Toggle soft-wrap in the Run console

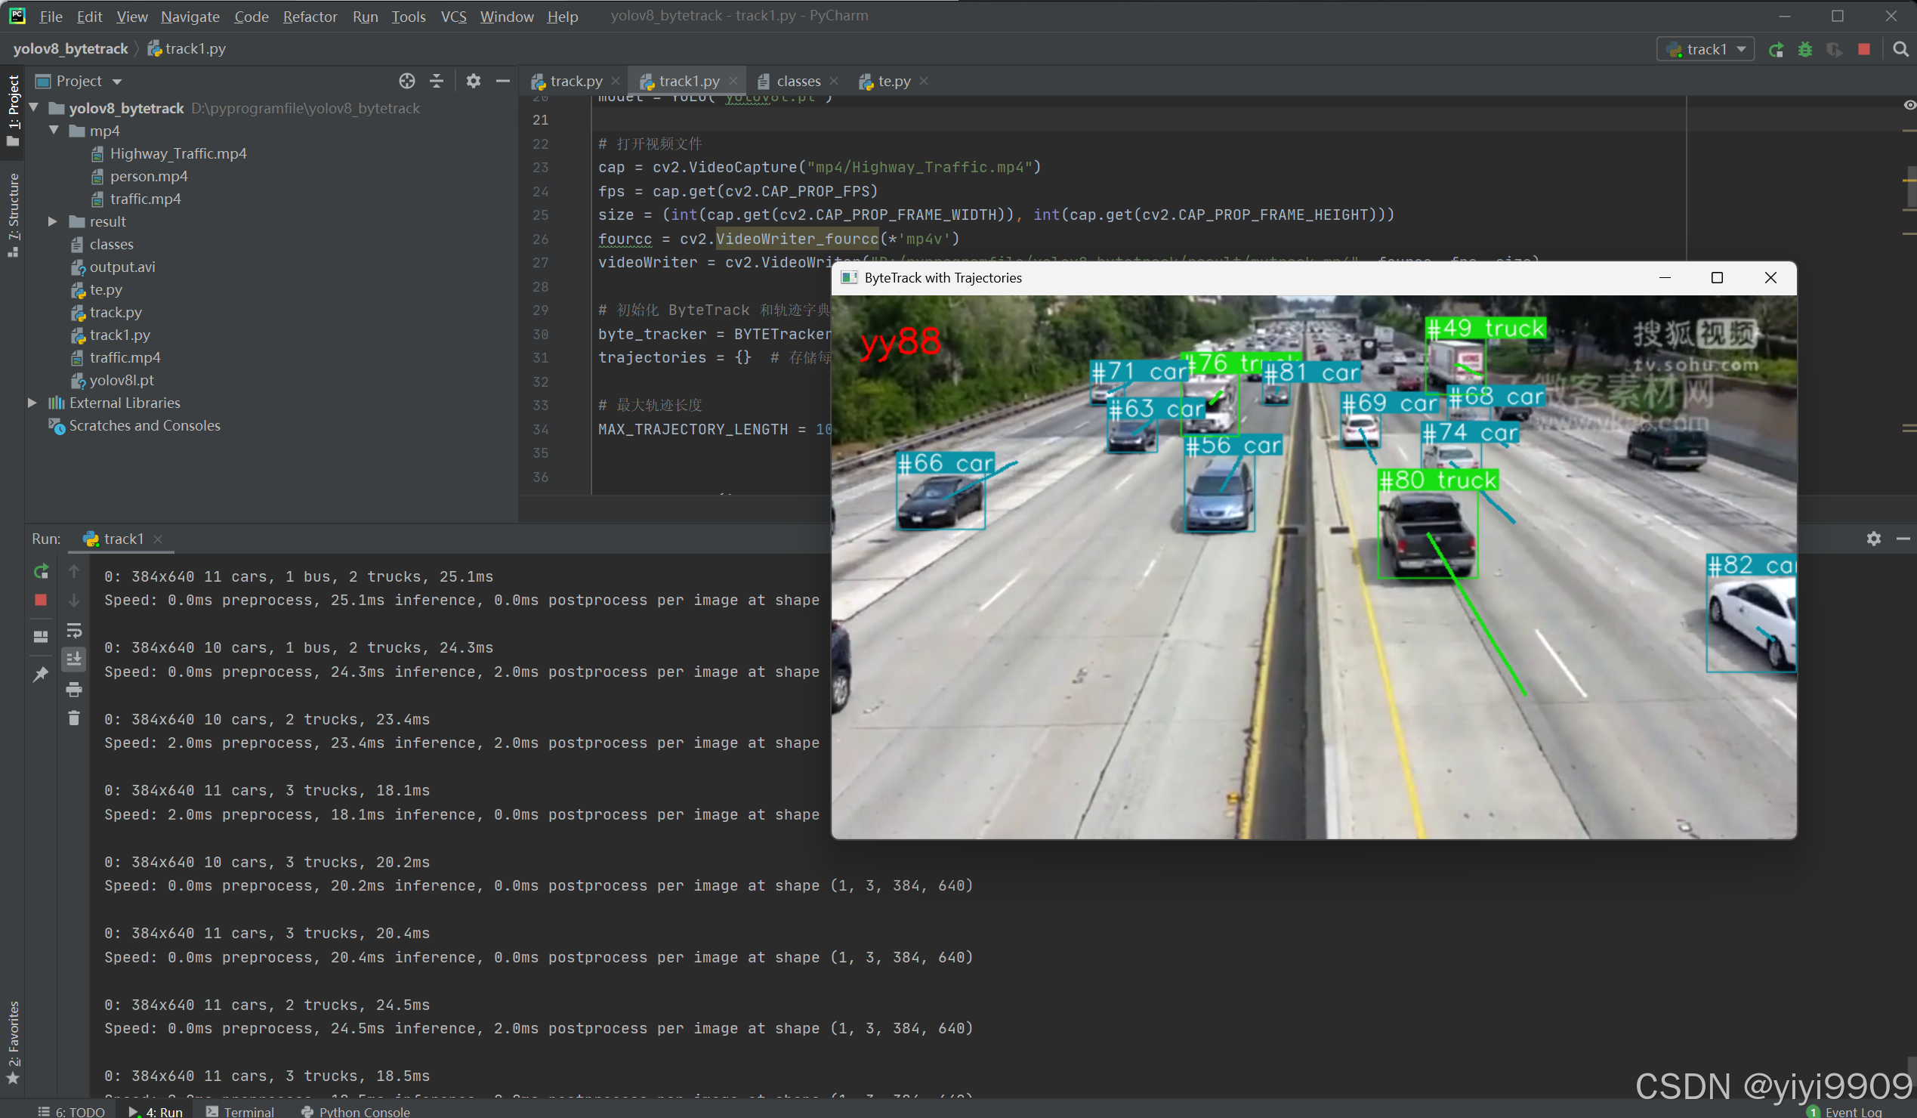[74, 631]
